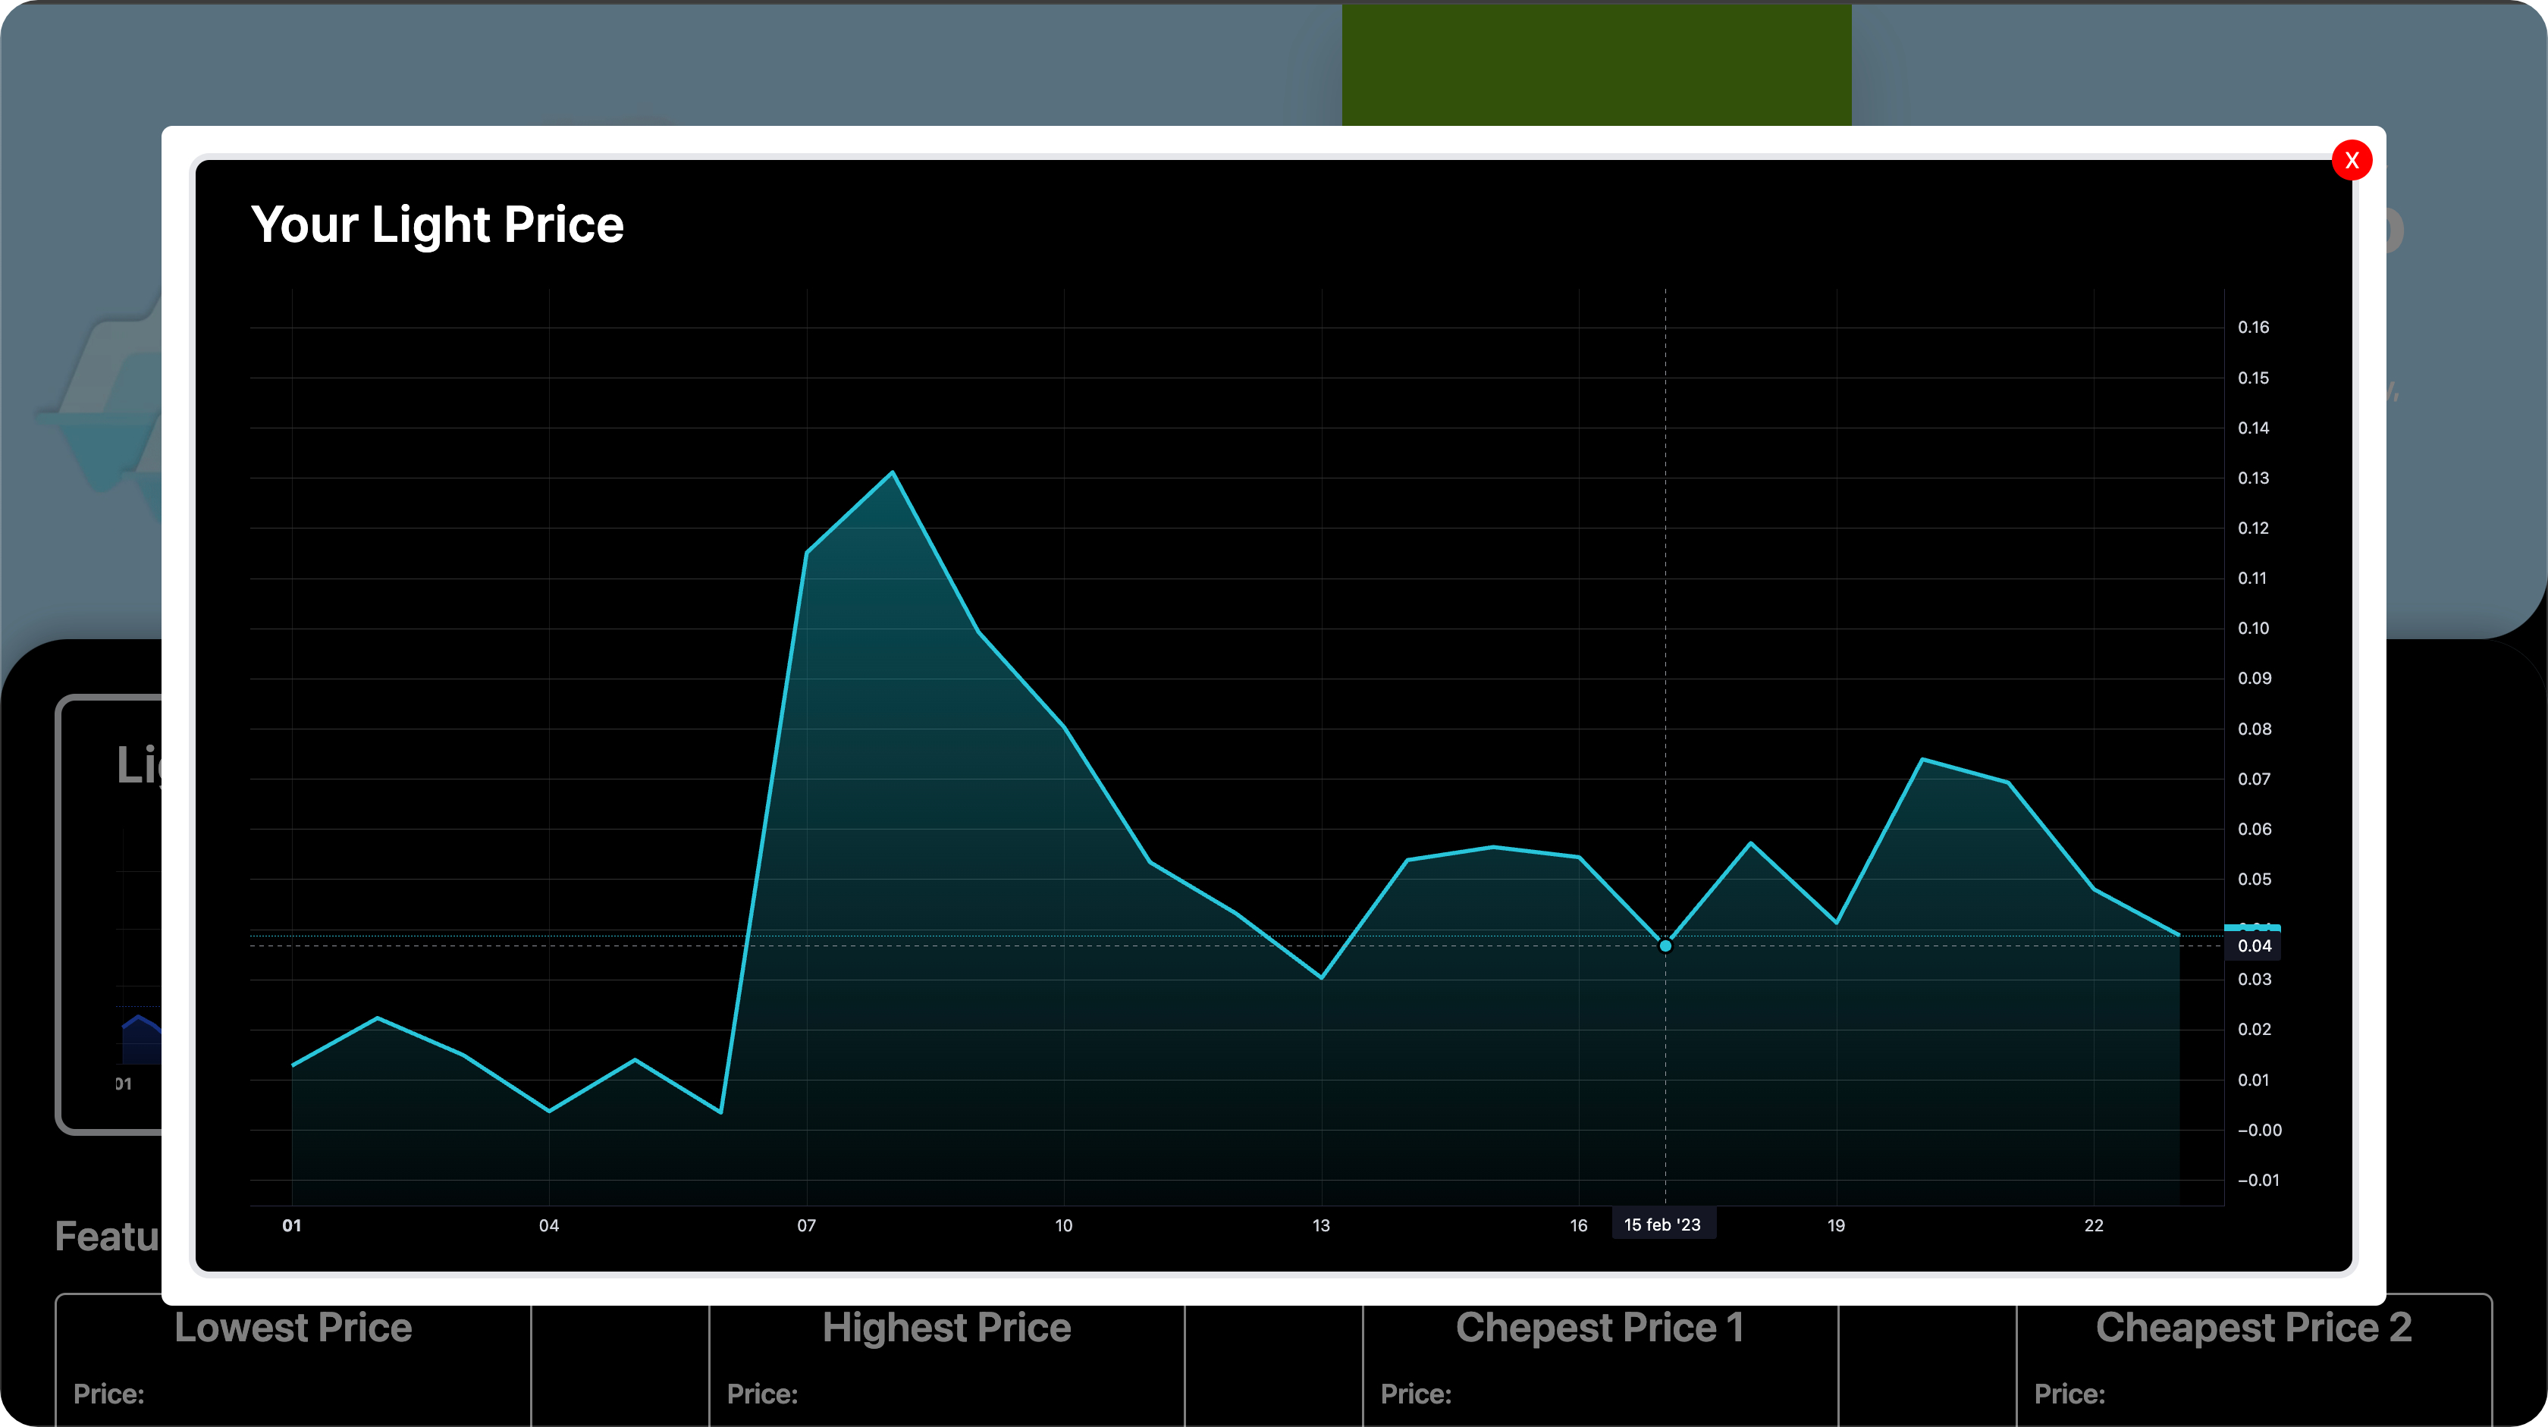
Task: Click the highlighted 0.04 price axis label
Action: tap(2253, 946)
